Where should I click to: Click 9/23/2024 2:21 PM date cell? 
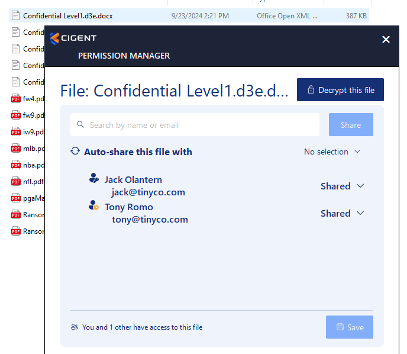(x=200, y=16)
